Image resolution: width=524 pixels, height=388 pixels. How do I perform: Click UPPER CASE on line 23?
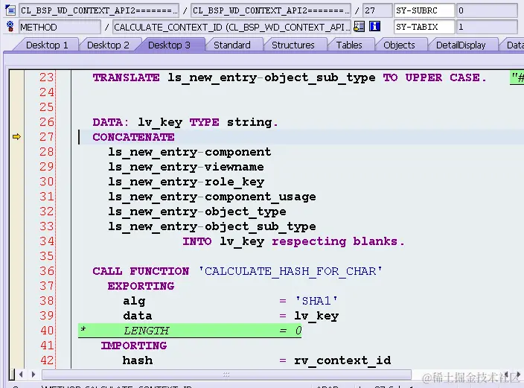443,77
